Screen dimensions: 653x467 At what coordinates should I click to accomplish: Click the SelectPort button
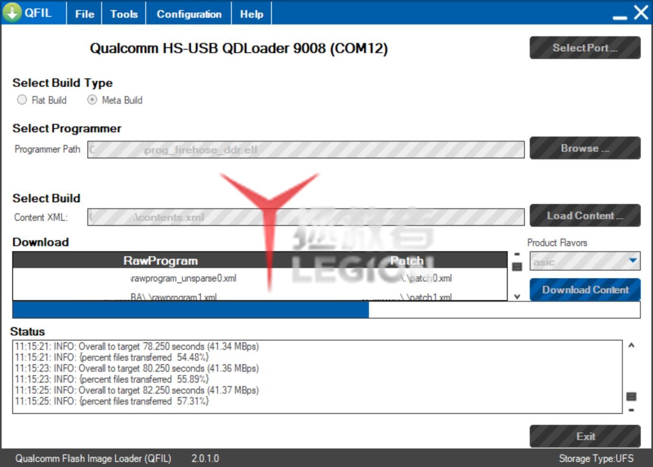(585, 48)
